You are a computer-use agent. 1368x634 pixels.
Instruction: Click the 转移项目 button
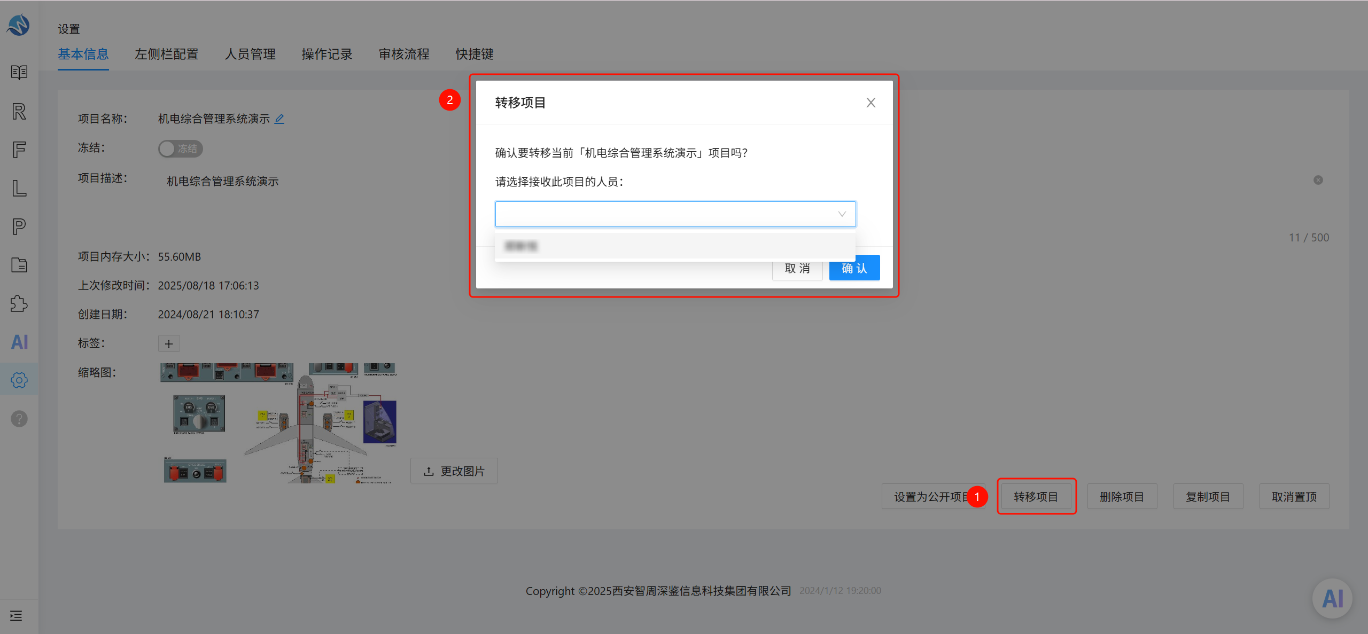coord(1036,497)
